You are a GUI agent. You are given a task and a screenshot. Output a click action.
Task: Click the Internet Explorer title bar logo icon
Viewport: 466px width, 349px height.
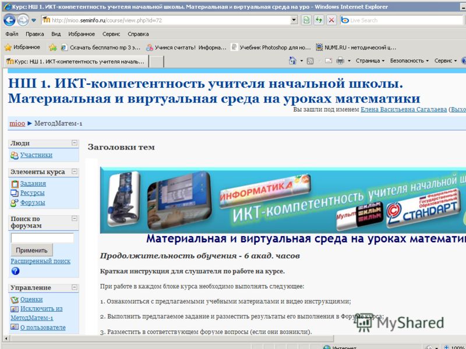pos(7,6)
